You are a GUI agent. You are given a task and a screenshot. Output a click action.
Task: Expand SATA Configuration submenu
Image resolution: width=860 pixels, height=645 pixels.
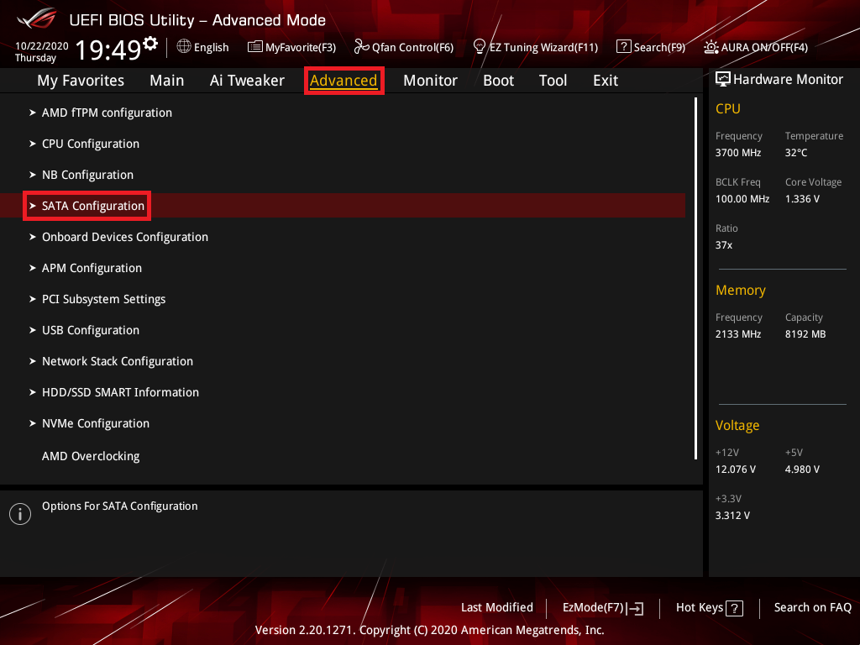coord(92,206)
